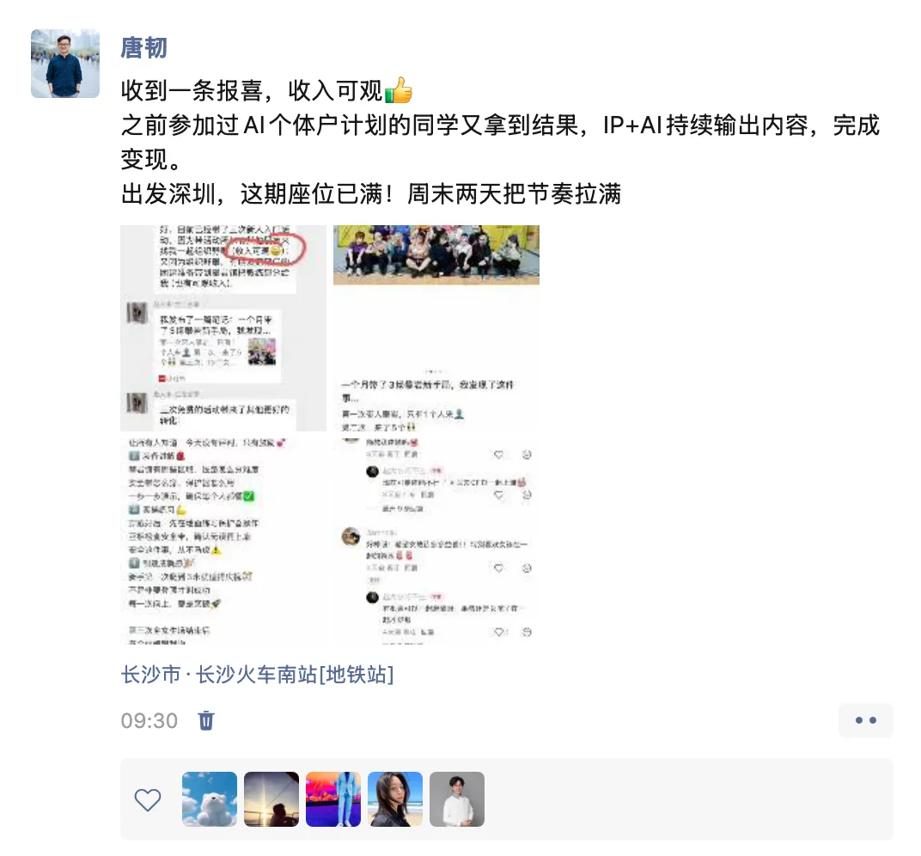The height and width of the screenshot is (856, 921).
Task: Click the post line 出发深圳，这期座位已满
Action: [x=370, y=194]
